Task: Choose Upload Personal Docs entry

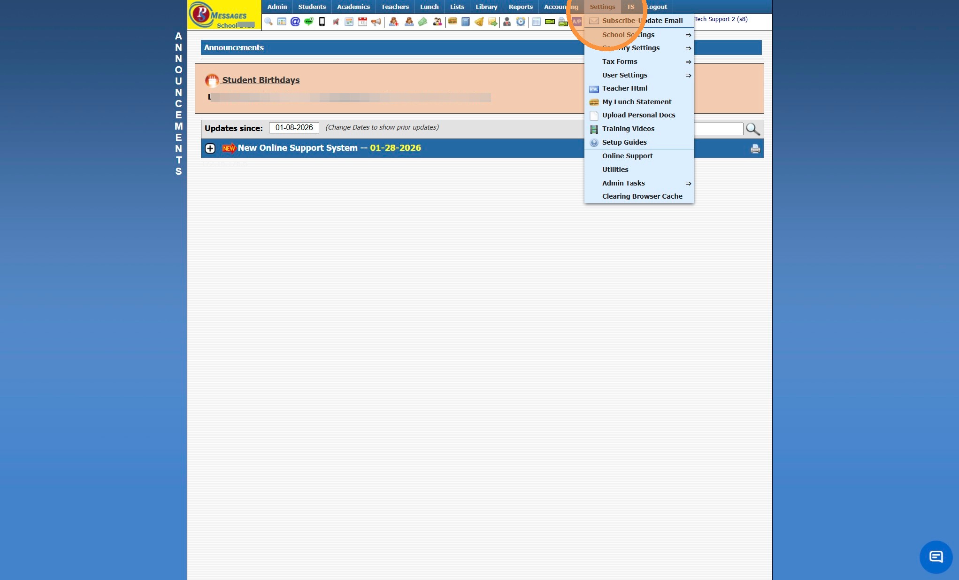Action: tap(638, 115)
